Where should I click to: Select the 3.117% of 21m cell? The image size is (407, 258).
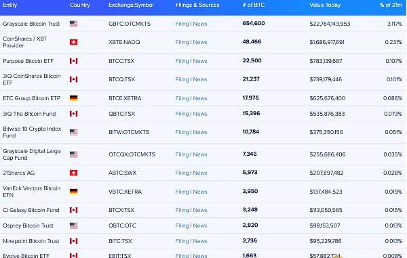(395, 24)
